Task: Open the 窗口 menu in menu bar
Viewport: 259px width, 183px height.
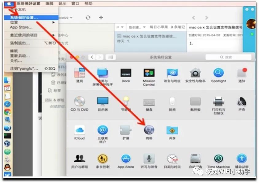Action: coord(75,3)
